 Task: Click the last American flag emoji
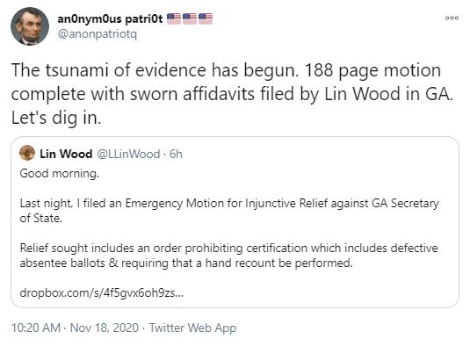click(x=206, y=18)
